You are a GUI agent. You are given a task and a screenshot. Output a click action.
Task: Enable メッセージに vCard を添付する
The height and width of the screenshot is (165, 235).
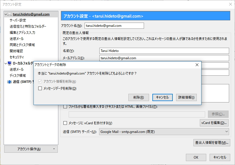pos(65,123)
